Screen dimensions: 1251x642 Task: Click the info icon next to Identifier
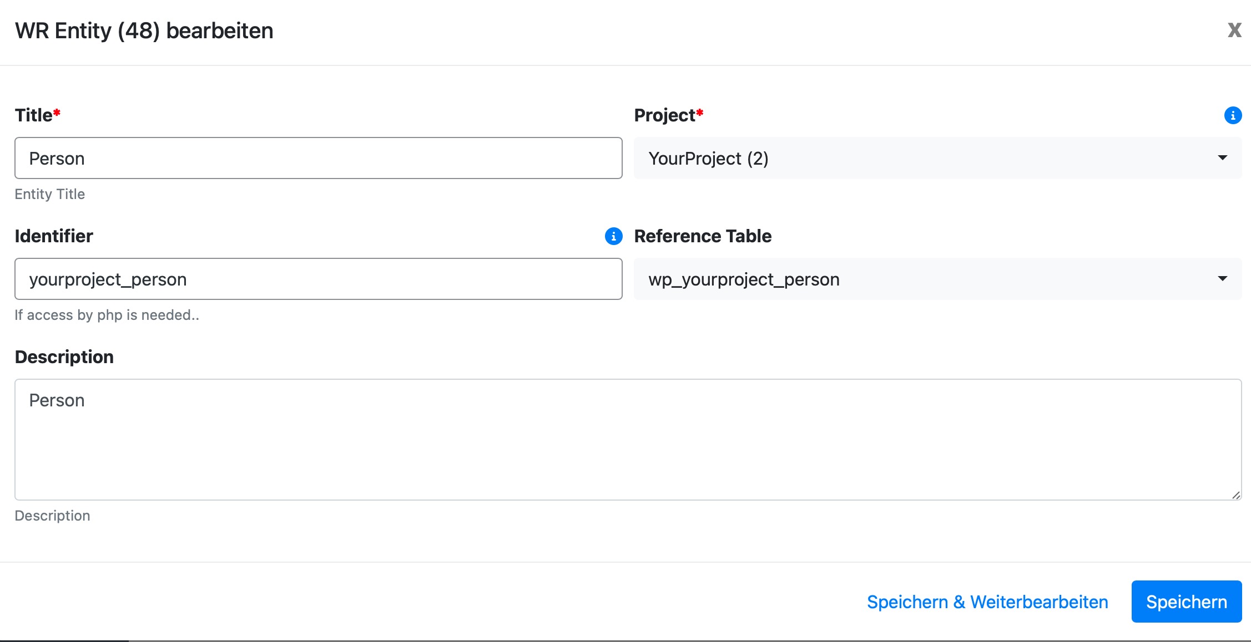[x=613, y=236]
